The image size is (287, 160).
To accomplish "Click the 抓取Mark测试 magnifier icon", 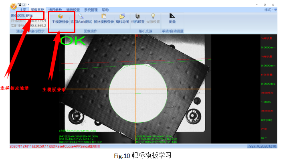I will click(81, 16).
